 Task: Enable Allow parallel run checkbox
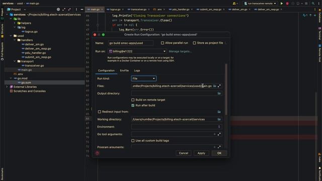pyautogui.click(x=163, y=43)
